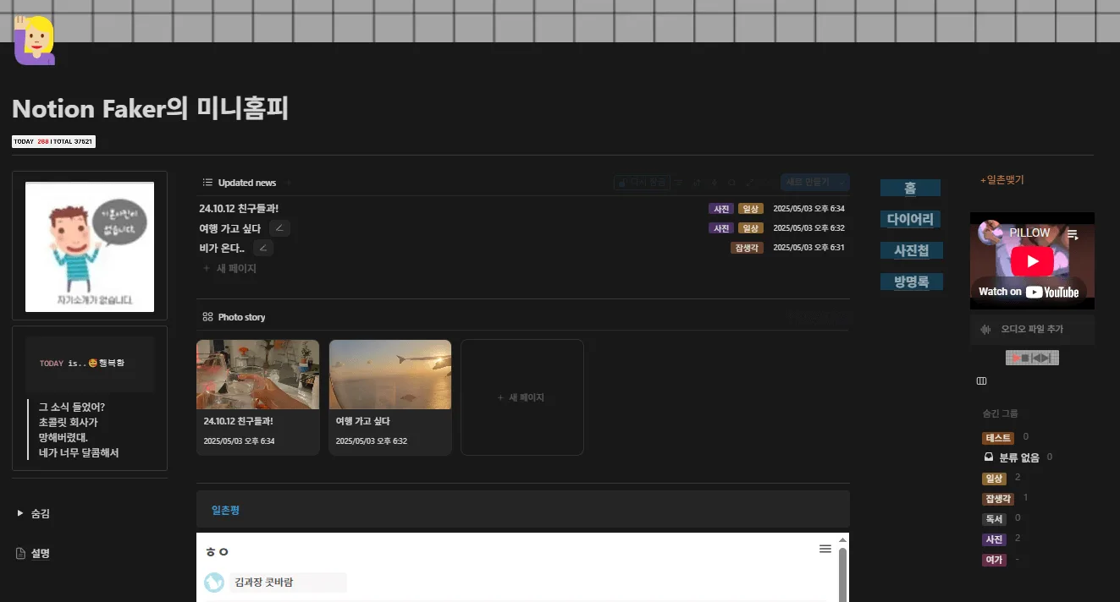Click the search icon in database toolbar
The image size is (1120, 602).
(731, 183)
